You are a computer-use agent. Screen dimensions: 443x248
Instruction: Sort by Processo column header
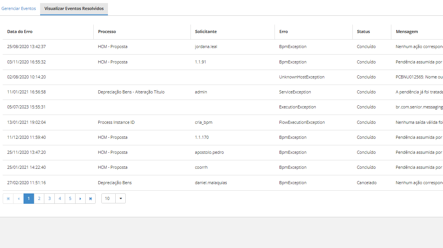point(107,32)
